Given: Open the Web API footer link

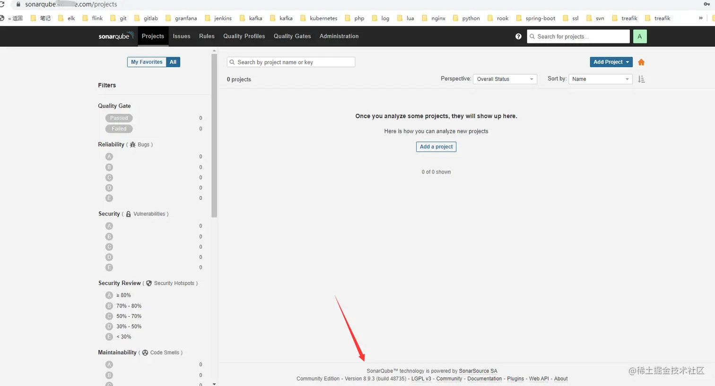Looking at the screenshot, I should pos(539,379).
